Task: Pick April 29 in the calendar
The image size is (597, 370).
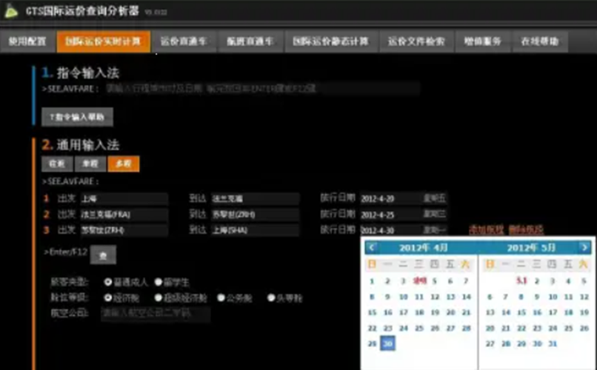Action: tap(372, 343)
